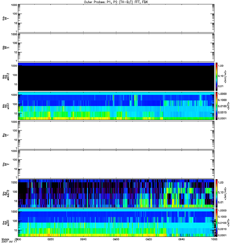Click the <|nT|> unit label of thc scm1 color bar

point(228,223)
